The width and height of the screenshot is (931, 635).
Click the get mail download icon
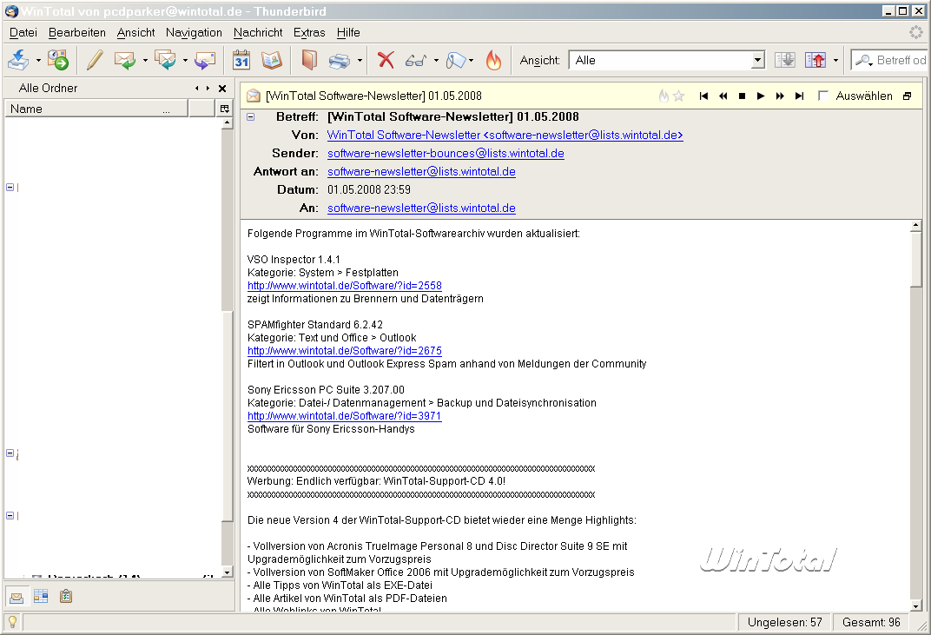[x=18, y=60]
